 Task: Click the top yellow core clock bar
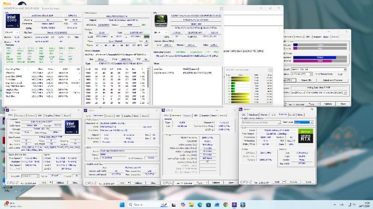[241, 78]
